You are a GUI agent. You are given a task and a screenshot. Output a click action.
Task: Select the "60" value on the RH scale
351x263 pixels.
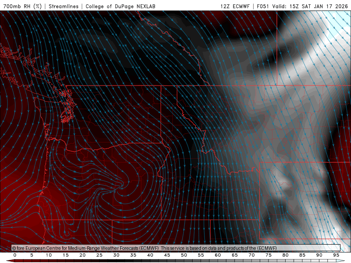[x=218, y=255]
